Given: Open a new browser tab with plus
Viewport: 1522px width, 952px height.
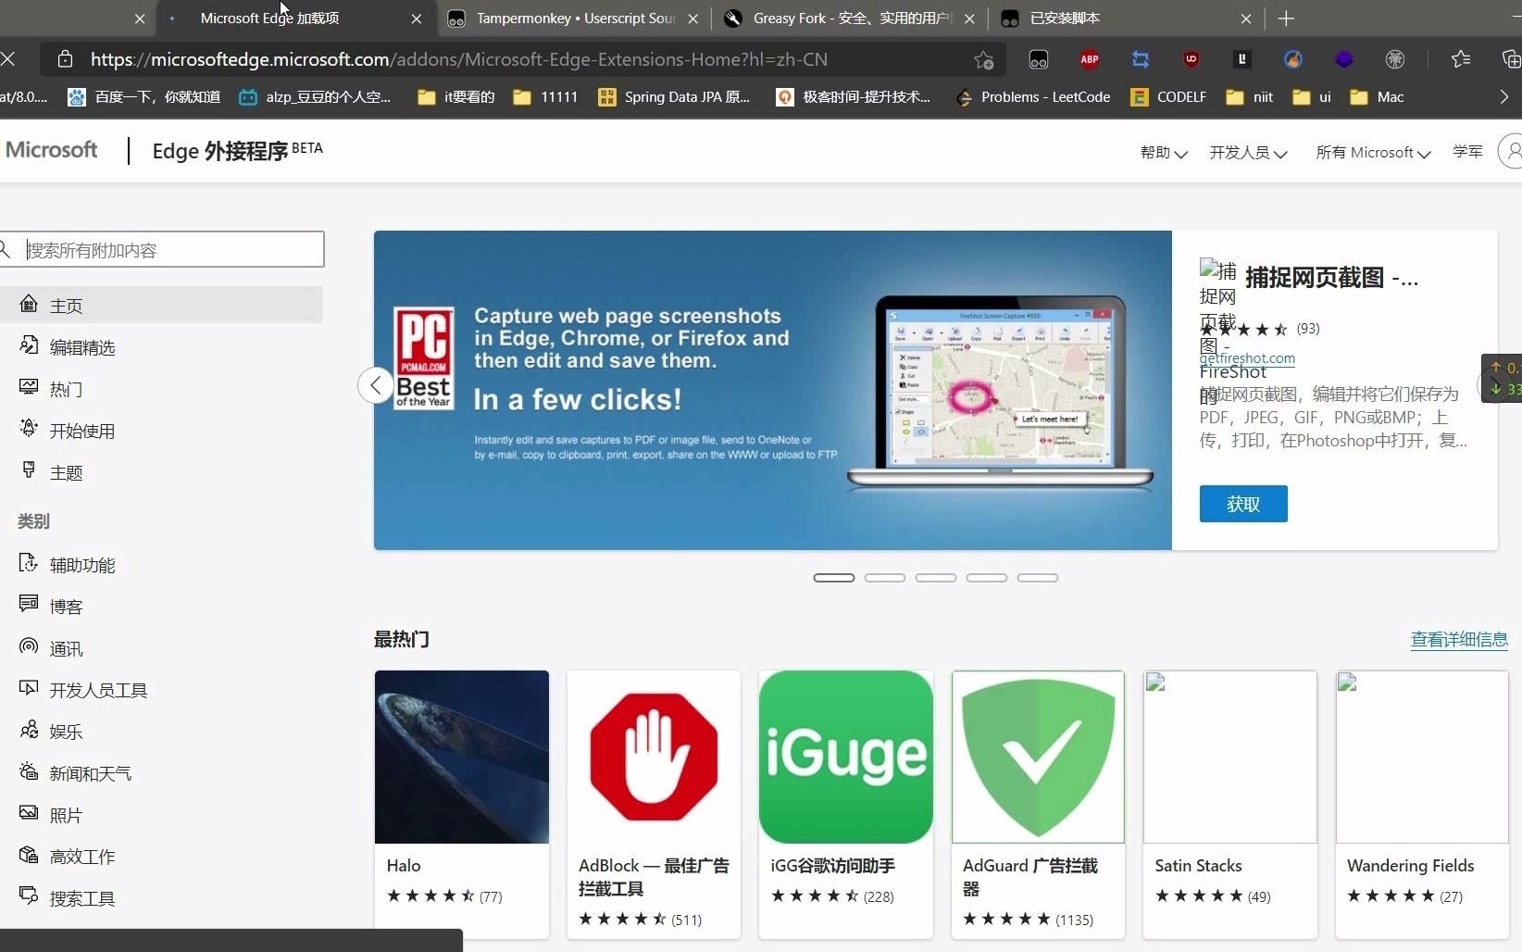Looking at the screenshot, I should [x=1286, y=19].
